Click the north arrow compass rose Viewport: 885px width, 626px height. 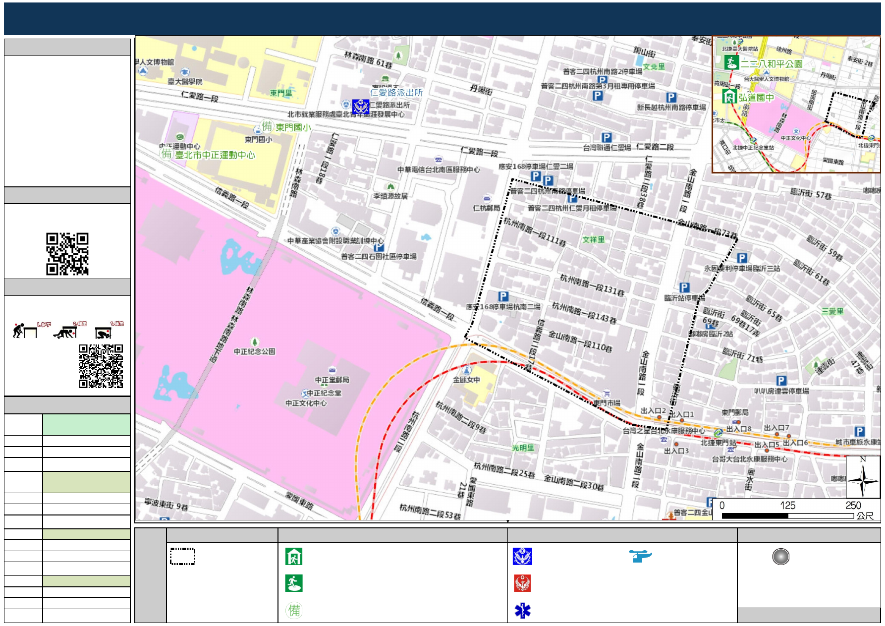pos(863,477)
